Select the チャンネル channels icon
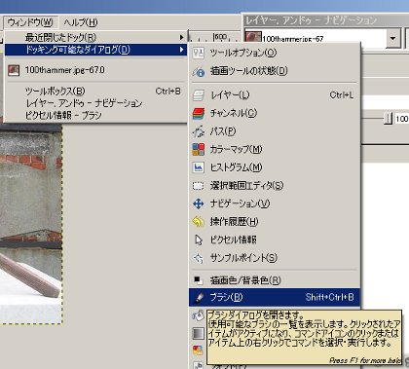Viewport: 409px width, 369px height. point(199,113)
